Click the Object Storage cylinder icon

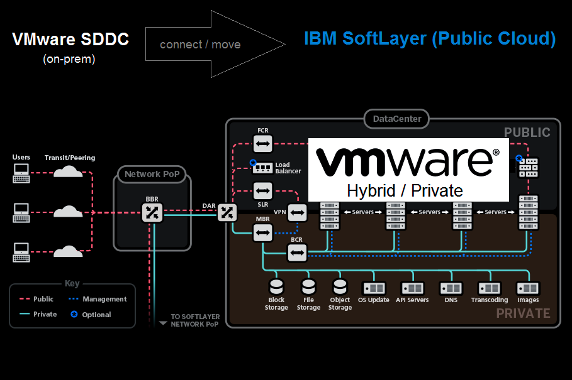(340, 286)
